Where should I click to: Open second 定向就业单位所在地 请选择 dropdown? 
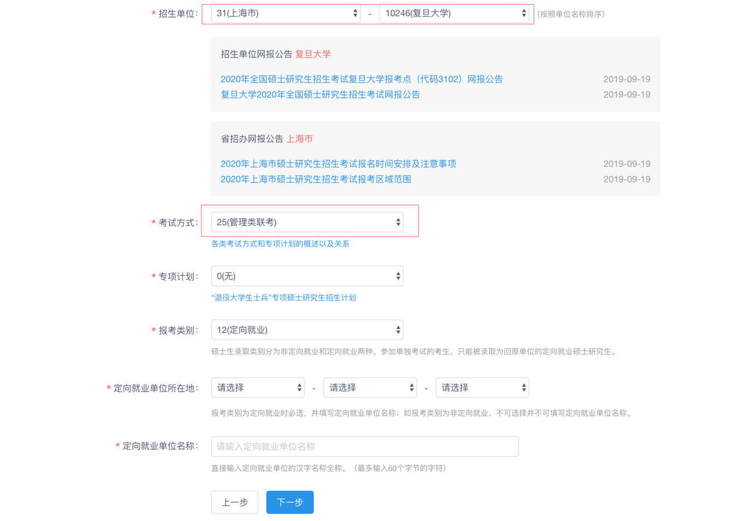click(370, 388)
